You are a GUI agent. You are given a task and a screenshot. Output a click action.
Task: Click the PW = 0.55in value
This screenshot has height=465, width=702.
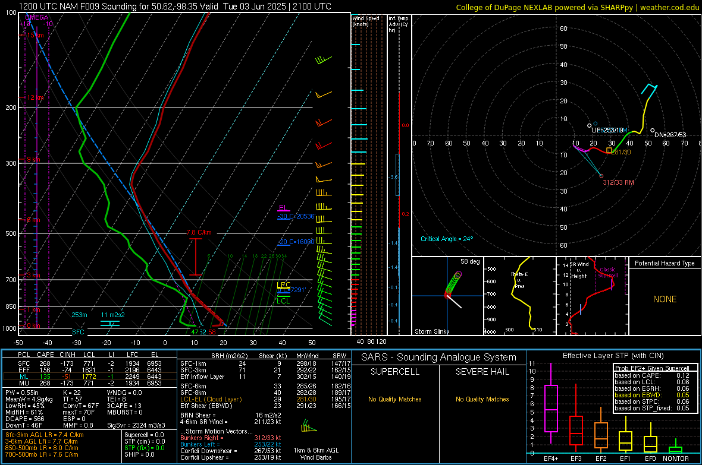(22, 393)
